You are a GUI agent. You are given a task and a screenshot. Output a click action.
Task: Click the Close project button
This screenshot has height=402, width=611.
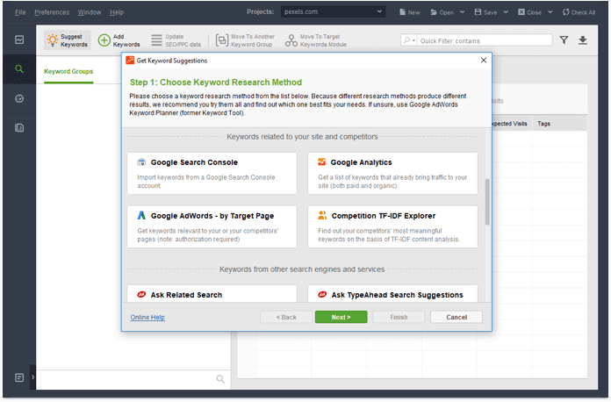click(529, 12)
